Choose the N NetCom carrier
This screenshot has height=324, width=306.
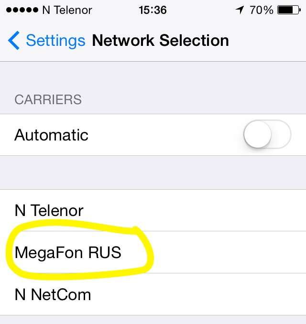(153, 294)
